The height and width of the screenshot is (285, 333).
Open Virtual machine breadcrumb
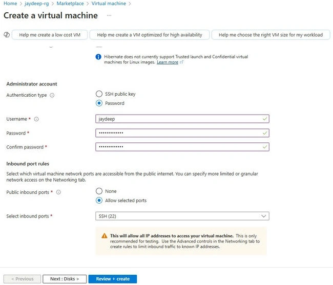109,4
